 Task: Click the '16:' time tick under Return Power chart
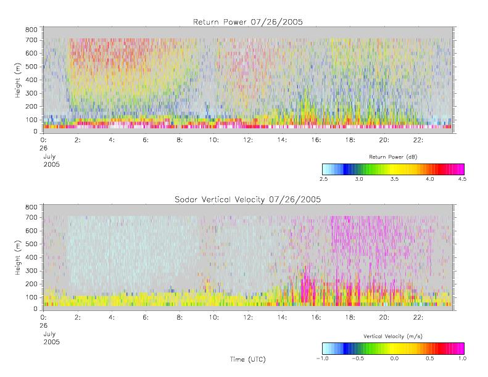coord(316,140)
